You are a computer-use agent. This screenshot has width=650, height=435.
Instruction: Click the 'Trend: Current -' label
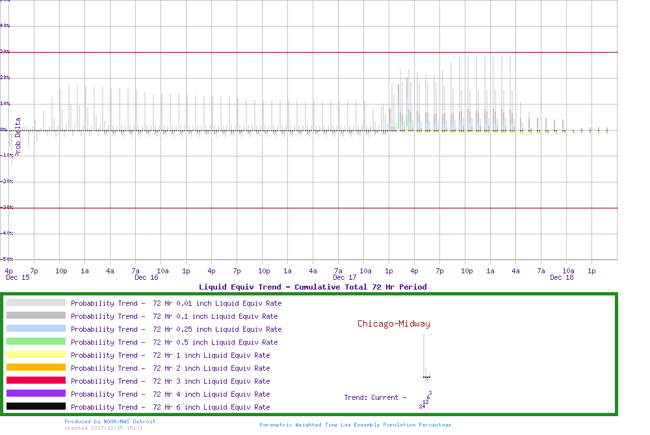(x=375, y=397)
